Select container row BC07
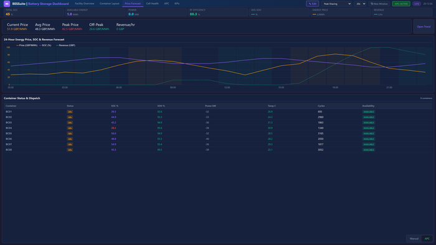The height and width of the screenshot is (245, 436). point(218,144)
